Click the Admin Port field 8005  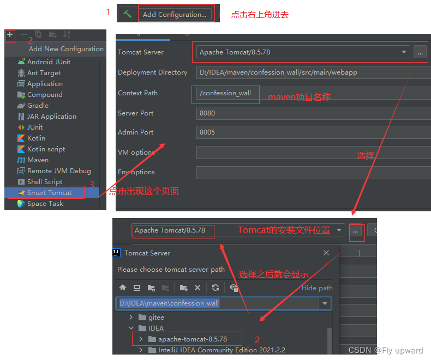[314, 132]
